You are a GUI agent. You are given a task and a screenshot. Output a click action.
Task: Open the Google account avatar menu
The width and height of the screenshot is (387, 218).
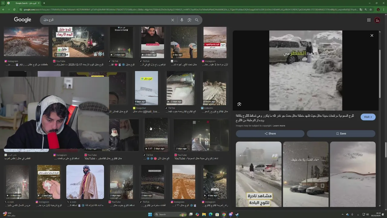pyautogui.click(x=377, y=20)
